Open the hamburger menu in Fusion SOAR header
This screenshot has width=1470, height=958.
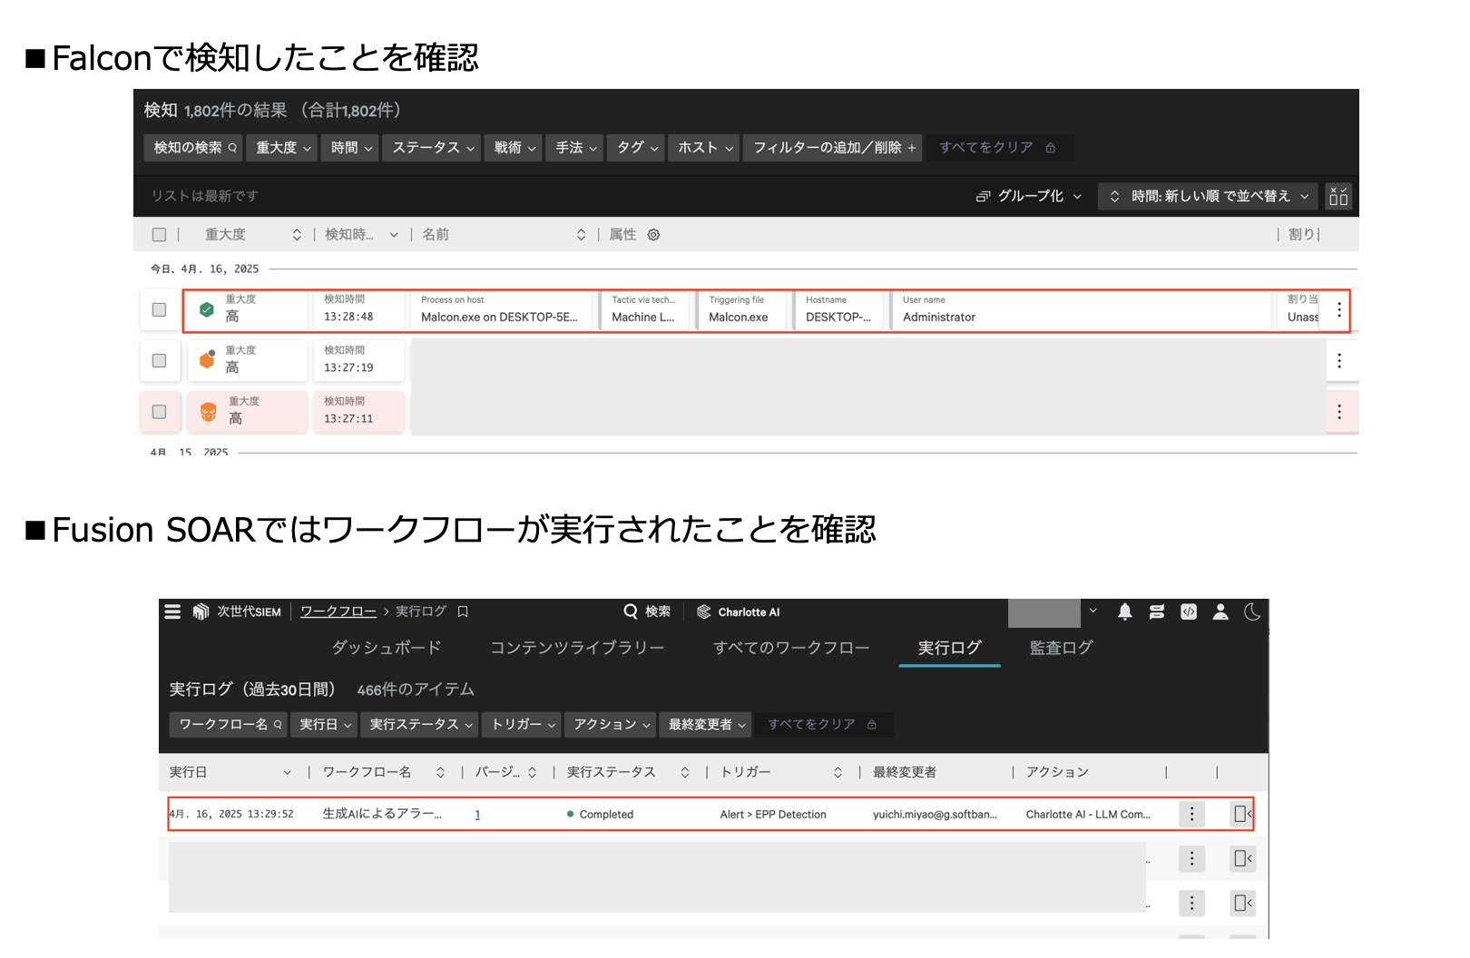tap(172, 611)
